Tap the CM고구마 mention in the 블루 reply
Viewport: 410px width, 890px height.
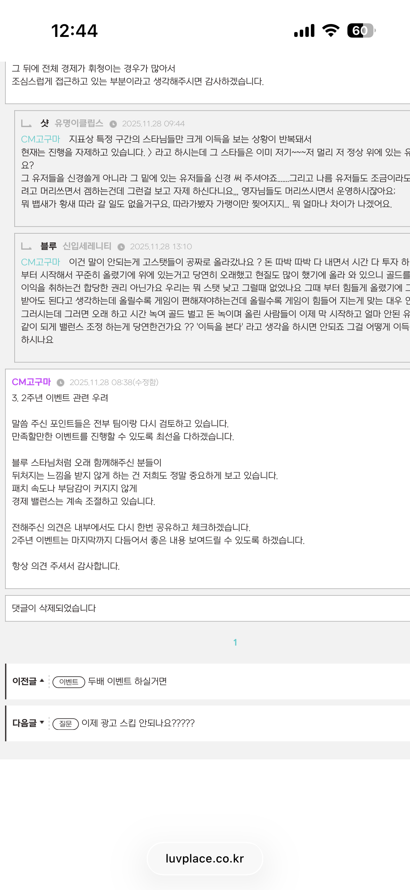coord(41,262)
